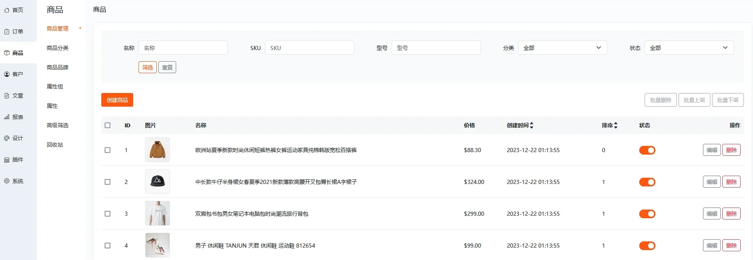Toggle status switch for the $88.30 product
Viewport: 753px width, 260px height.
(647, 150)
